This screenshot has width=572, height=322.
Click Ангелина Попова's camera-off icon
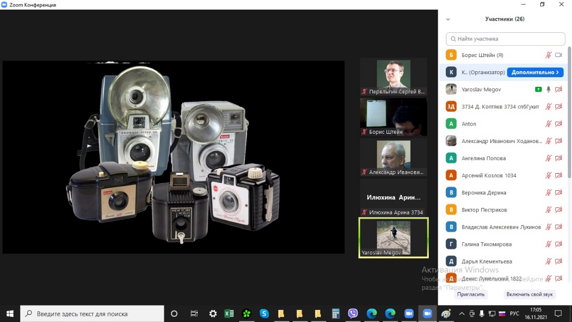558,158
